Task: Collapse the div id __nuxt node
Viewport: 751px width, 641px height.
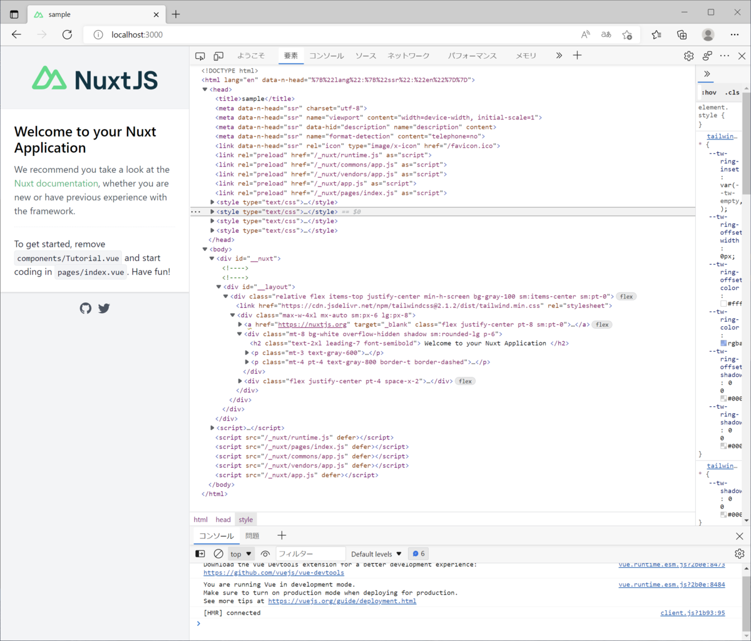Action: pos(212,259)
